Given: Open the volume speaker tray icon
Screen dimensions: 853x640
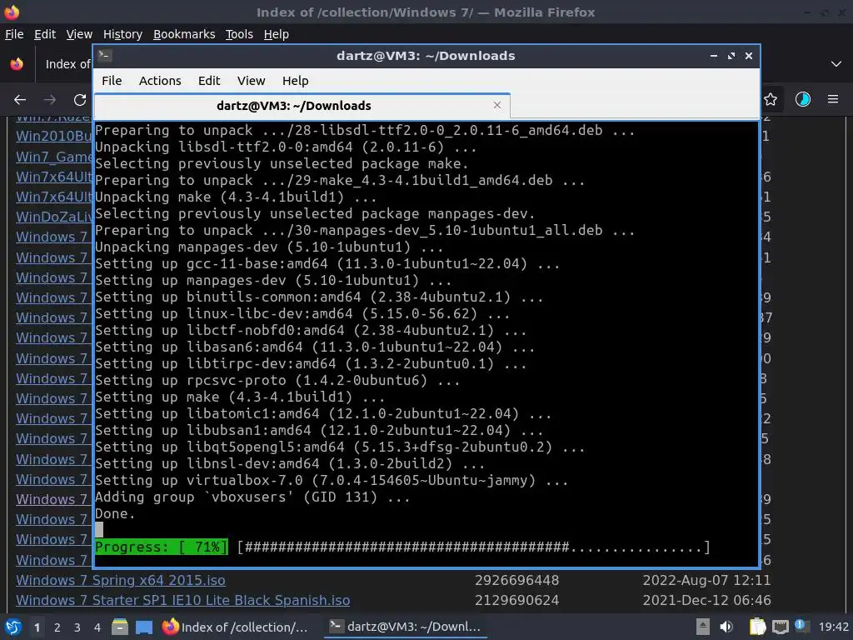Looking at the screenshot, I should [726, 627].
